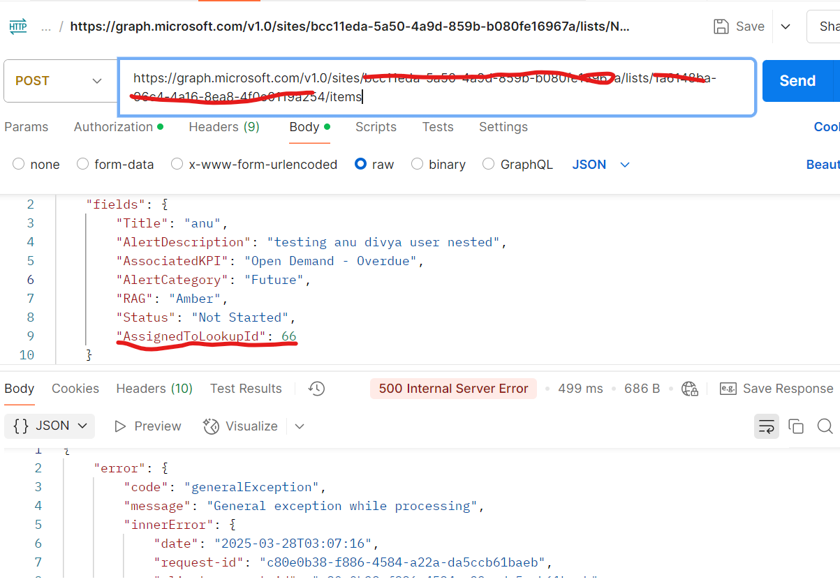Viewport: 840px width, 584px height.
Task: Click the breadcrumb ellipsis
Action: 46,27
